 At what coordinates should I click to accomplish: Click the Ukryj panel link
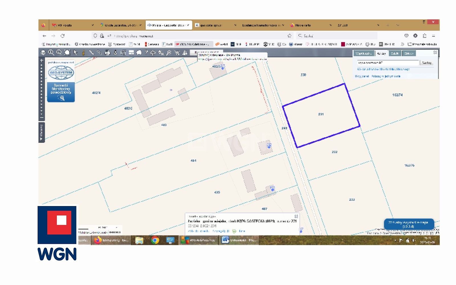[x=362, y=76]
